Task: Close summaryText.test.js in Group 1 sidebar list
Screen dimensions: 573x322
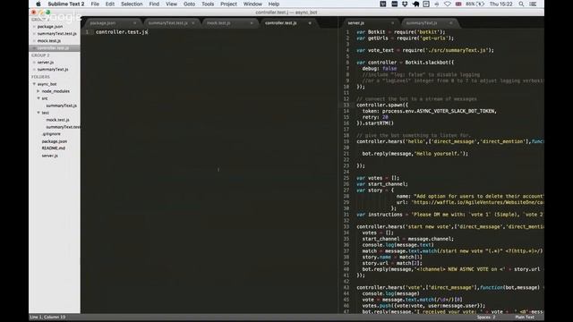Action: click(x=34, y=34)
